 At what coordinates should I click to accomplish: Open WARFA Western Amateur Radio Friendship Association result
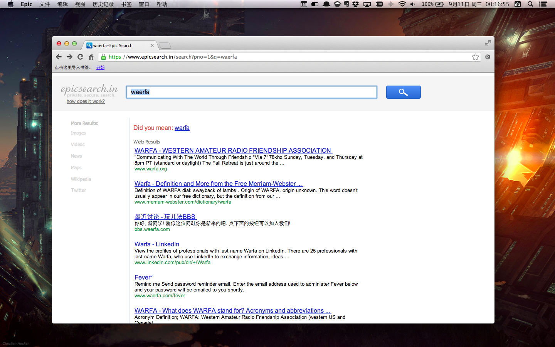(233, 150)
